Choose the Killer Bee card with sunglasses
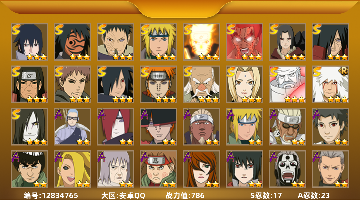360x200 pixels. [x=287, y=126]
